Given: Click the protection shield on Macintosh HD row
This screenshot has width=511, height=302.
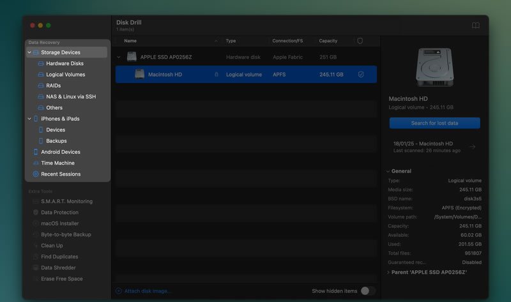Looking at the screenshot, I should pyautogui.click(x=361, y=75).
